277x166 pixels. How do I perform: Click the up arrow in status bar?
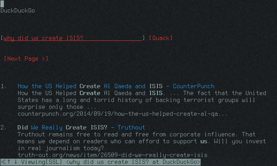click(x=9, y=162)
